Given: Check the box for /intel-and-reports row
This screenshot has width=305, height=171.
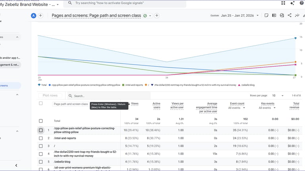Looking at the screenshot, I should [41, 138].
